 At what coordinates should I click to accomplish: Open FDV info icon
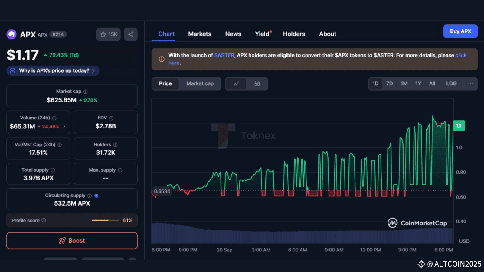111,118
